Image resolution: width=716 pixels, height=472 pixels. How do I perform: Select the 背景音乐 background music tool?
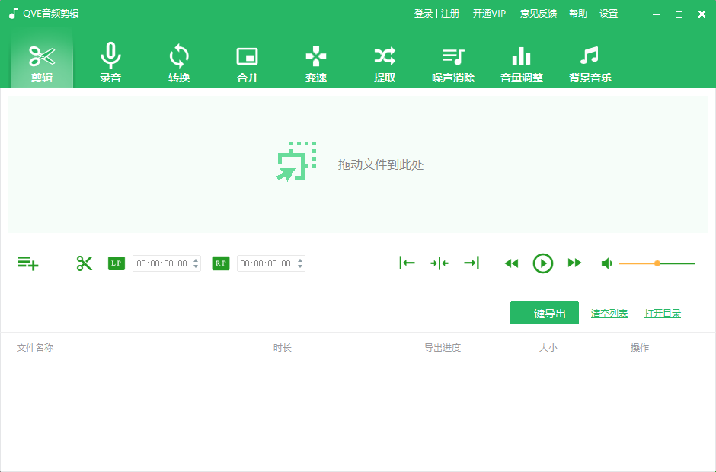[590, 62]
